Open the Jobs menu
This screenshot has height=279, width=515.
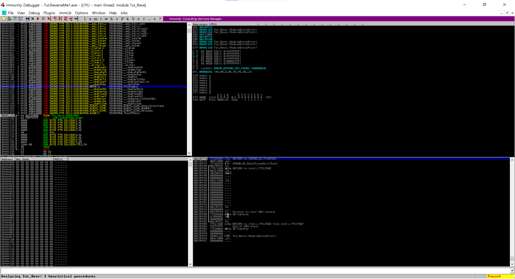click(x=124, y=13)
